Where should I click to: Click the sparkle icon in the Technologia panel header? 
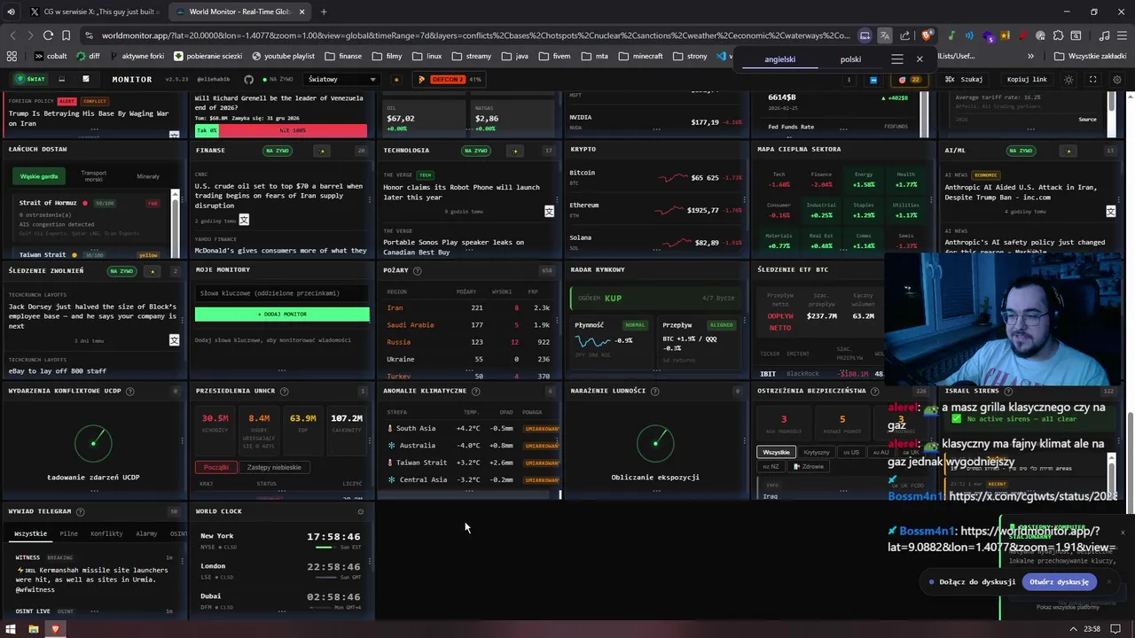point(514,151)
